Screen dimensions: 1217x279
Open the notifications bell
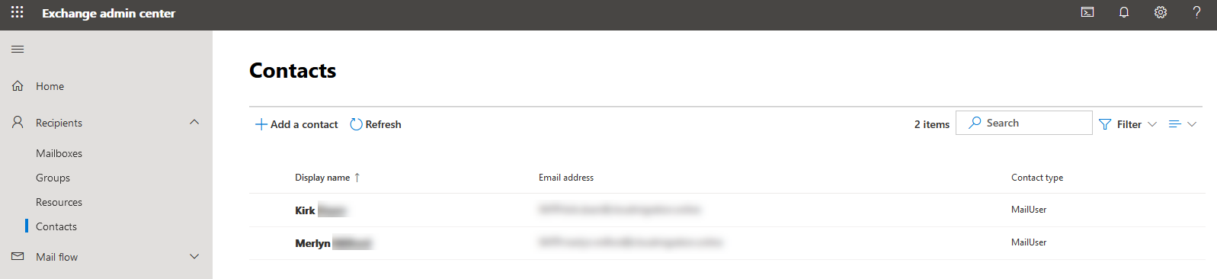pos(1124,12)
